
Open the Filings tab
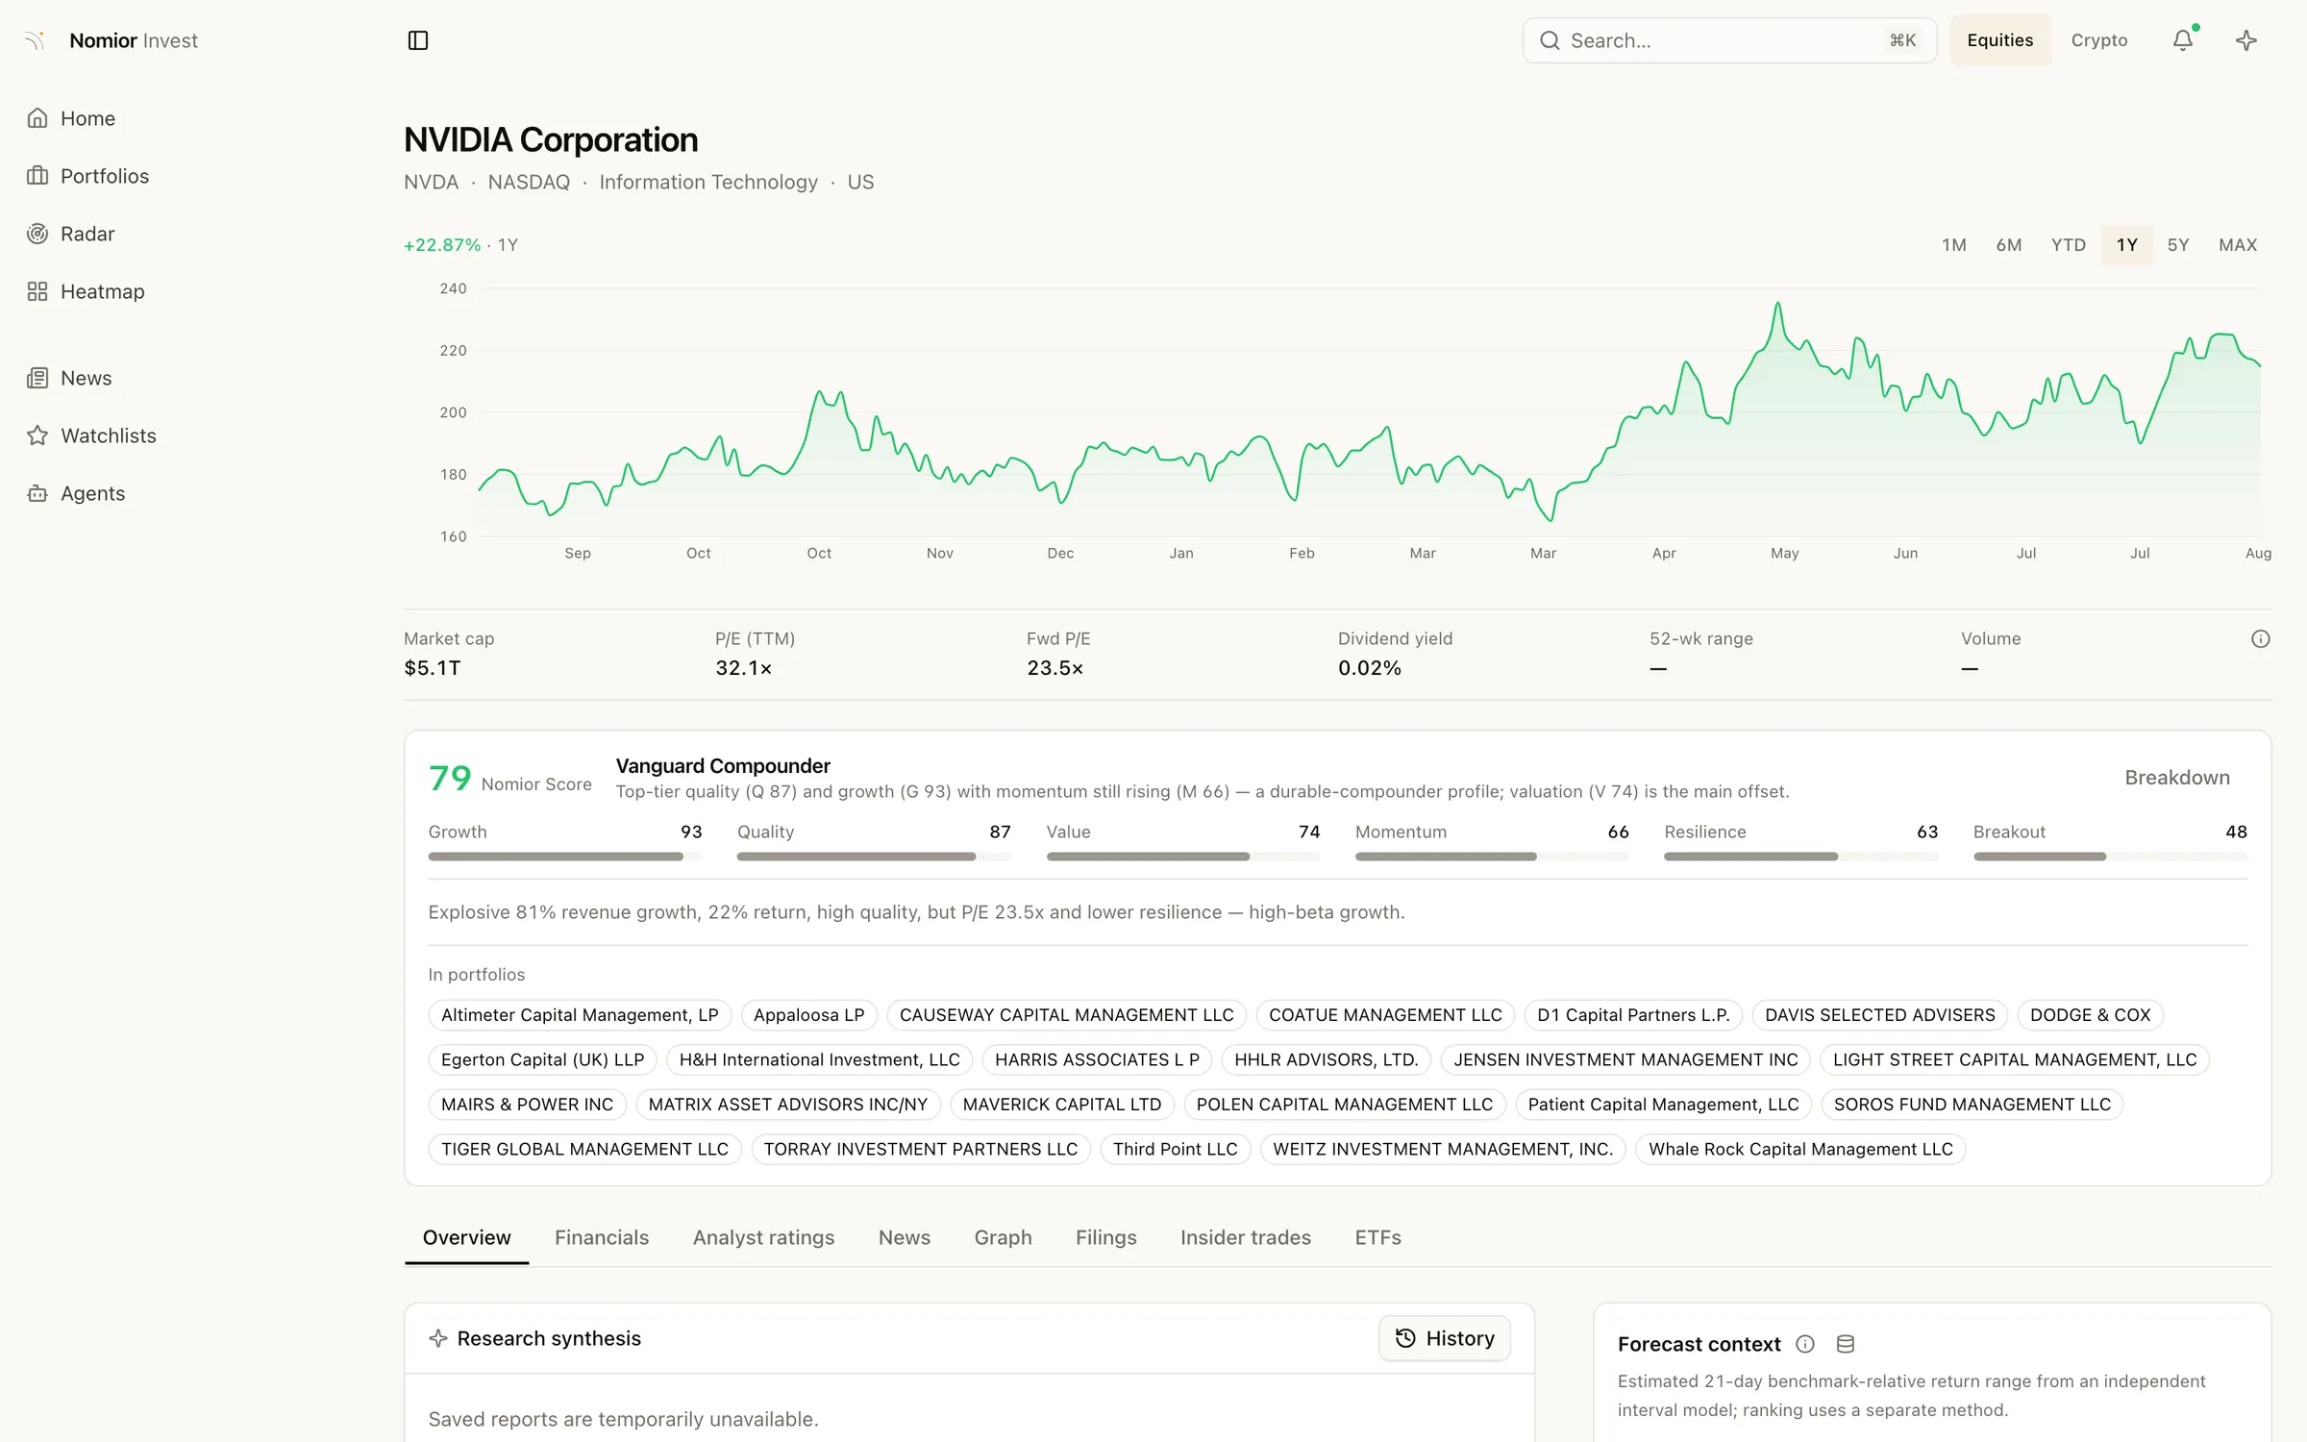[1106, 1237]
